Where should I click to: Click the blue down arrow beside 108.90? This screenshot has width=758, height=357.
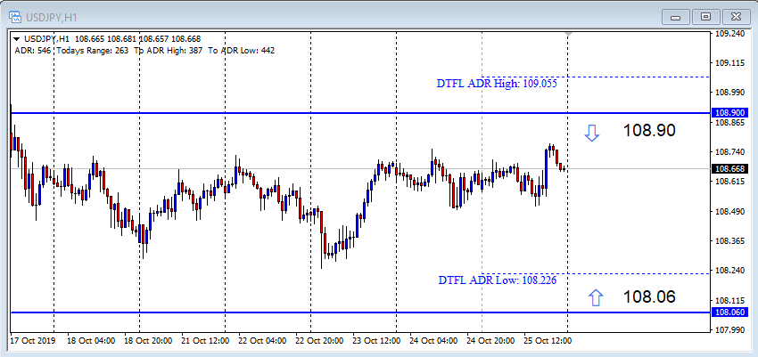tap(592, 134)
